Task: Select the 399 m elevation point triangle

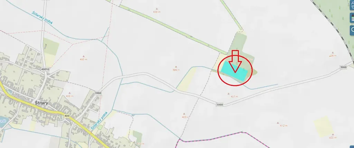Action: (x=176, y=66)
